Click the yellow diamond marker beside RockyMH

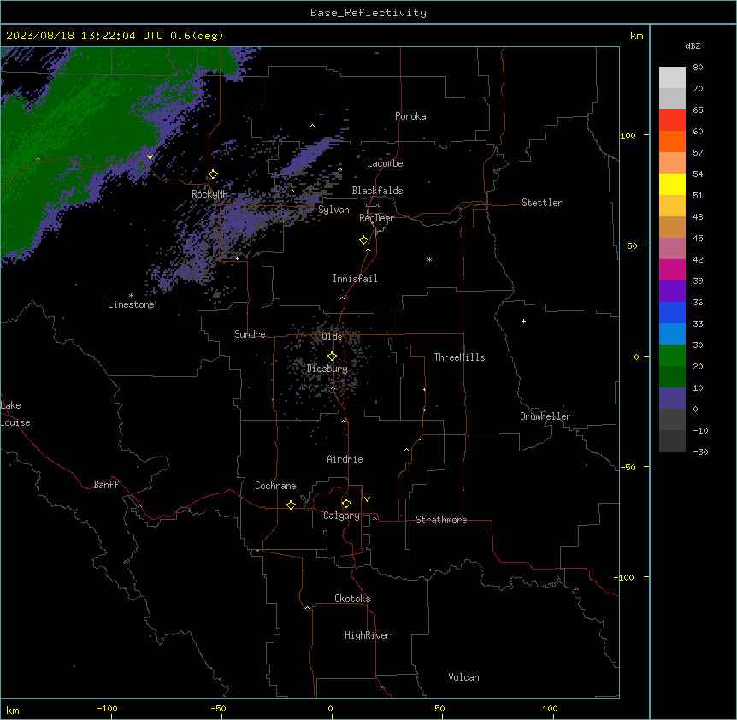213,174
